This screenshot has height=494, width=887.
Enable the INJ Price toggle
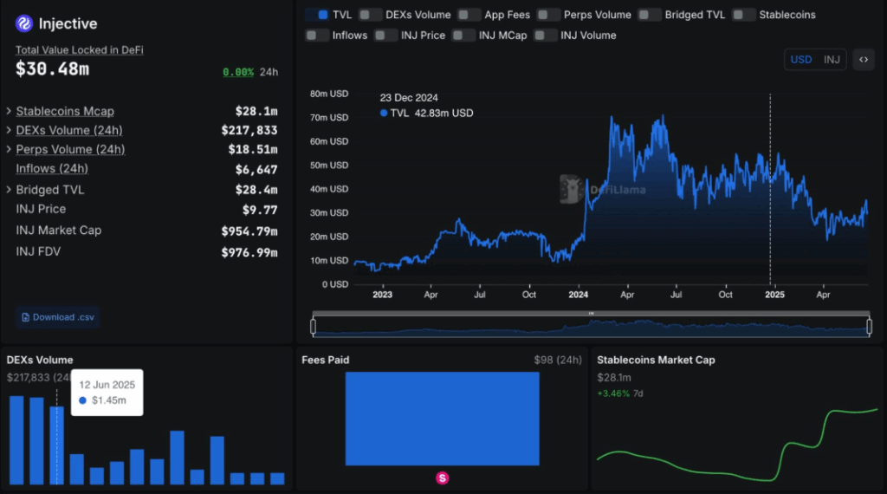coord(385,35)
